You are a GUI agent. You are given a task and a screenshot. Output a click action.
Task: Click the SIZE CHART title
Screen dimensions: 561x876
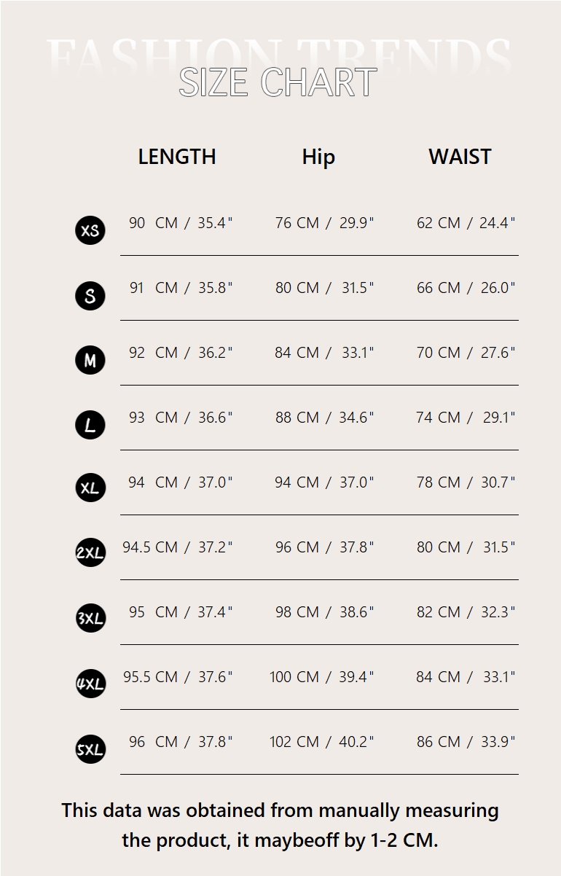click(x=278, y=82)
